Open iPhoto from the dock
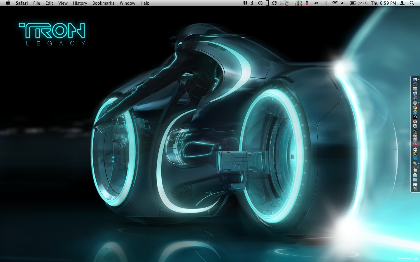The image size is (420, 262). [x=415, y=135]
